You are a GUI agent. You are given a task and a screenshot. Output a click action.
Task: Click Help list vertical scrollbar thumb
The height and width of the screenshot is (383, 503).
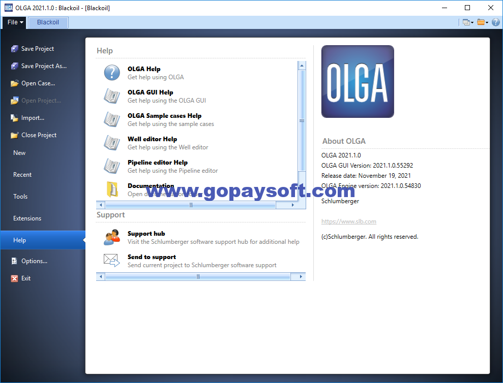pyautogui.click(x=302, y=120)
